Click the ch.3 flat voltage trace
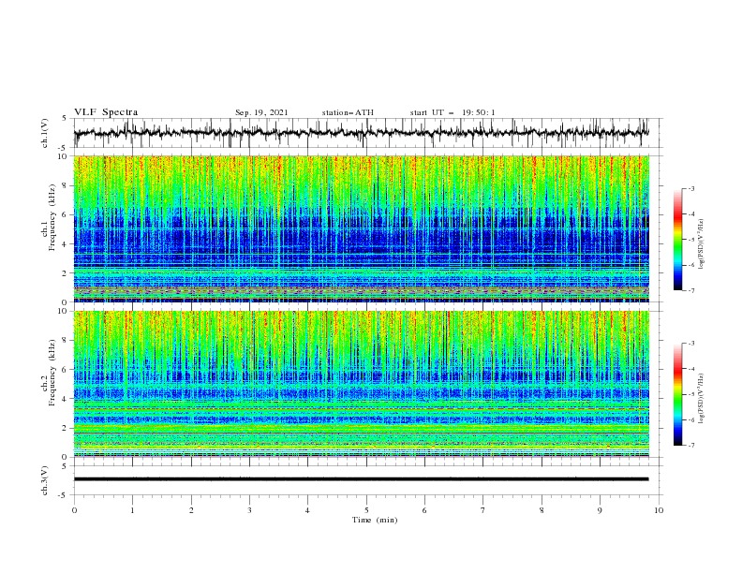Image resolution: width=742 pixels, height=573 pixels. click(361, 479)
